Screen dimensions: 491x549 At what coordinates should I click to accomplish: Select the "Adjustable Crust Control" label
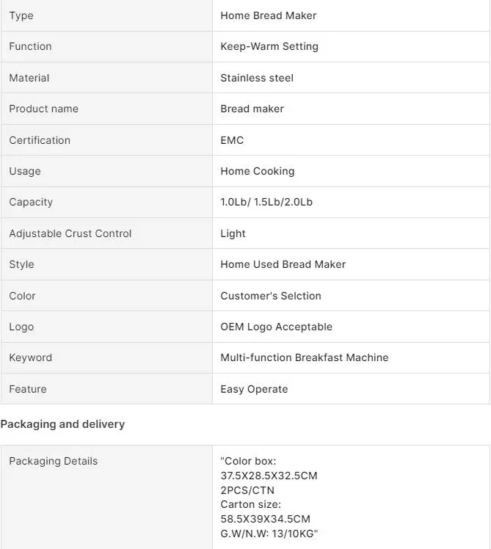(x=70, y=233)
